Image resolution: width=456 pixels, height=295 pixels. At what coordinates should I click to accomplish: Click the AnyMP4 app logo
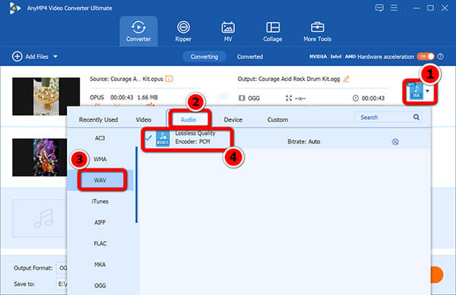click(x=14, y=8)
